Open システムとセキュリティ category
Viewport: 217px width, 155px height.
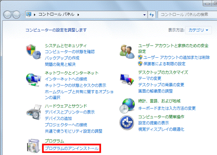[66, 46]
